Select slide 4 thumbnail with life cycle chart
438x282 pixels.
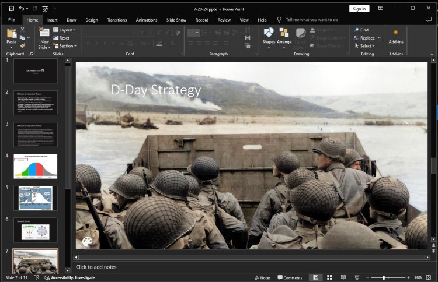coord(36,166)
